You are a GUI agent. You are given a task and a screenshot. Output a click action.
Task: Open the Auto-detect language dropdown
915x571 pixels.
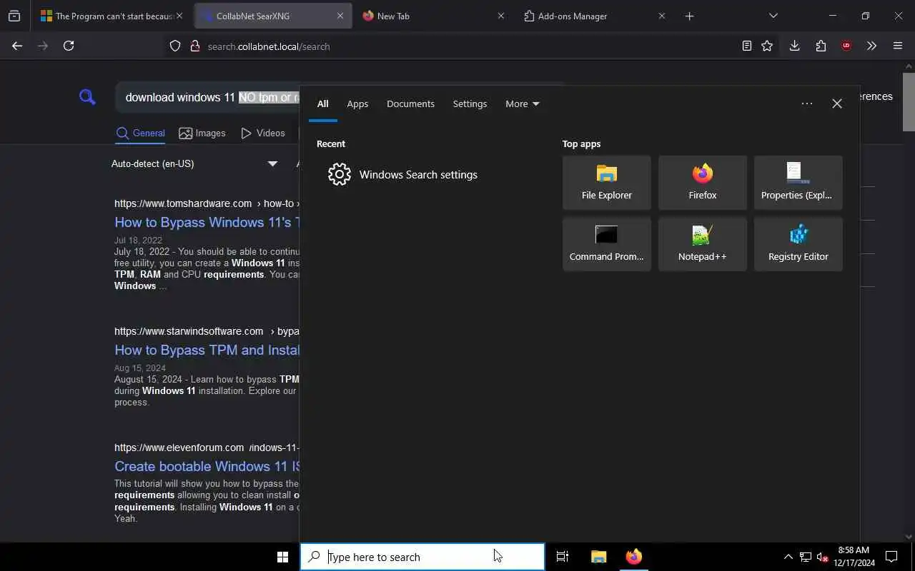(194, 163)
